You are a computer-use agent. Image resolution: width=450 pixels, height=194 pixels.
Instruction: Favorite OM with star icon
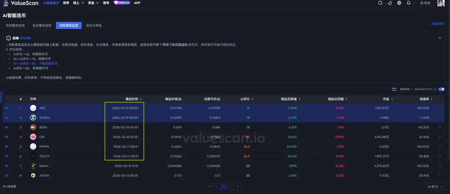7,137
